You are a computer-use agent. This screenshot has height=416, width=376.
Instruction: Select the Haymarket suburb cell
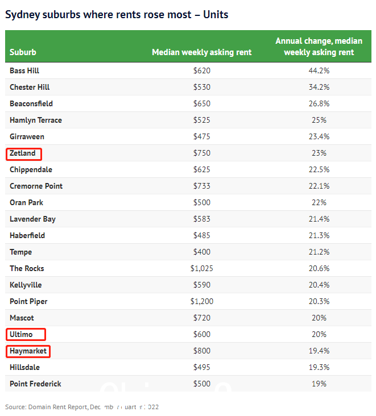[28, 351]
